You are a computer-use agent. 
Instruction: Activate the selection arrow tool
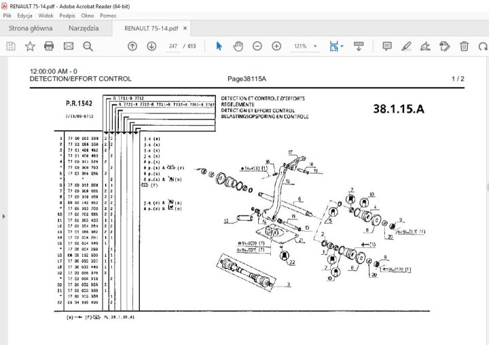(219, 46)
